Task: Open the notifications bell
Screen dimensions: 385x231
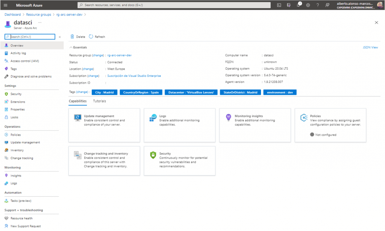Action: pos(298,5)
